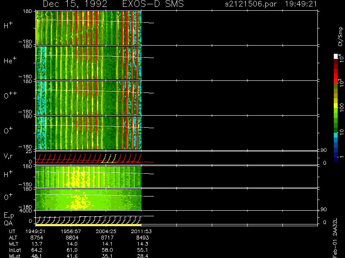Image resolution: width=345 pixels, height=258 pixels.
Task: Select MLat value "28.4"
Action: [142, 256]
